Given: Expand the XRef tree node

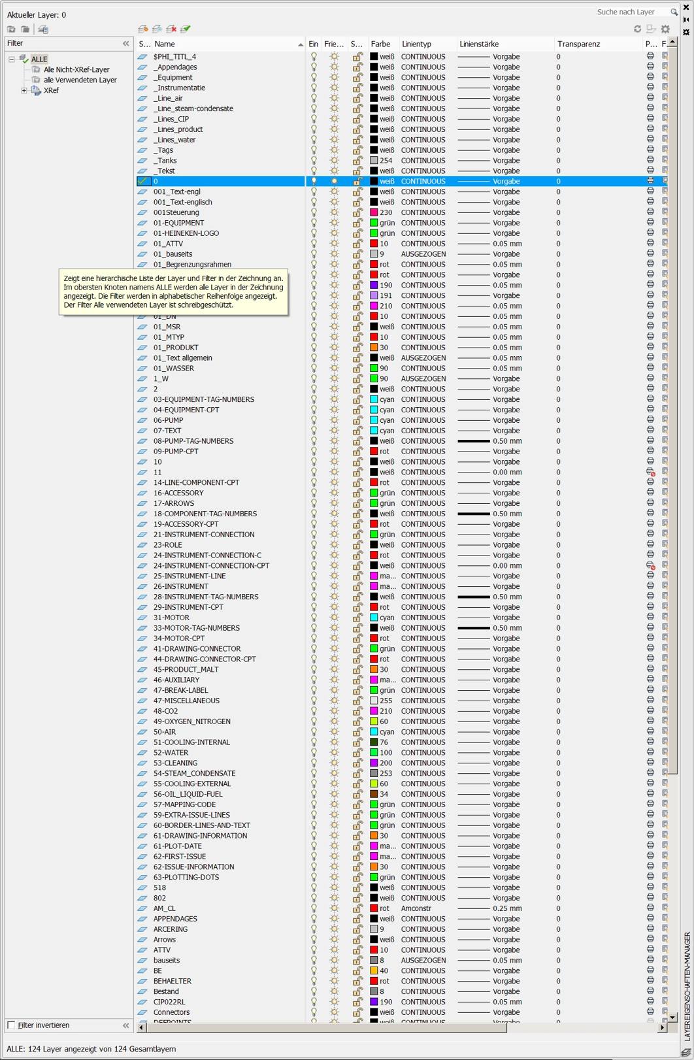Looking at the screenshot, I should tap(24, 90).
